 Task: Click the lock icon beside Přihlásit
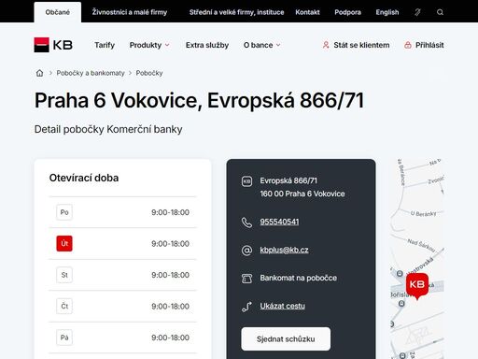408,45
